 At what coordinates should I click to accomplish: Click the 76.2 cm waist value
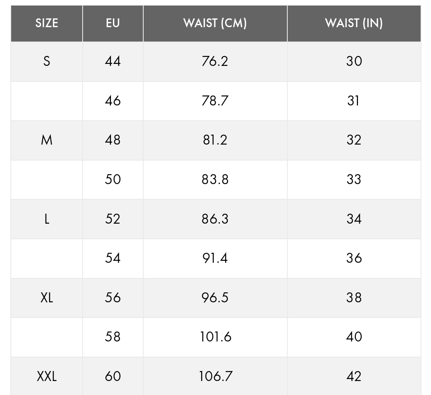[x=215, y=61]
